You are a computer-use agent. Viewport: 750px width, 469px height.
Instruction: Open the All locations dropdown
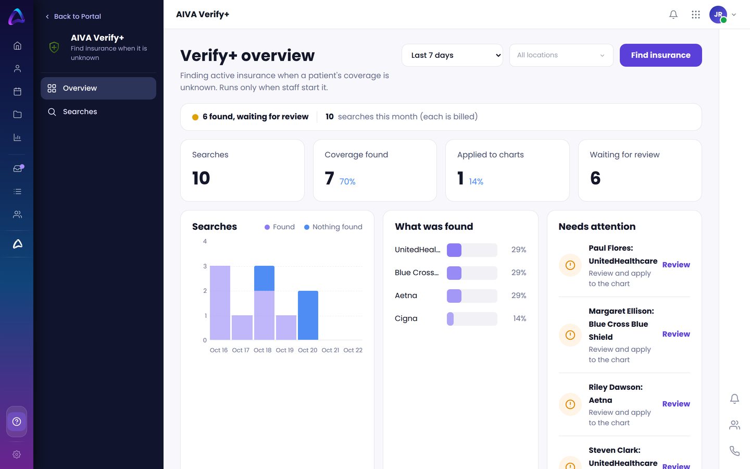click(561, 55)
